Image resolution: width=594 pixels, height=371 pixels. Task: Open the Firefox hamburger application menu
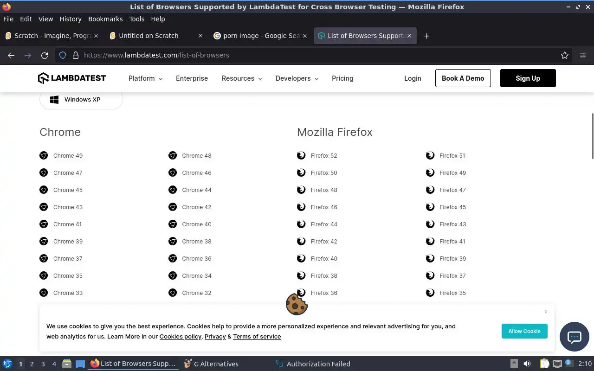pyautogui.click(x=583, y=55)
